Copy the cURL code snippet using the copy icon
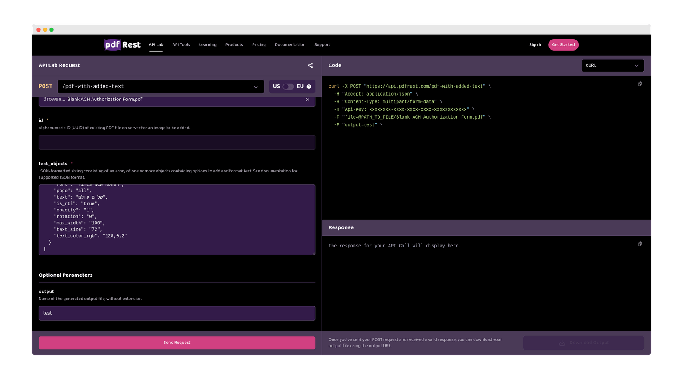The image size is (683, 379). pyautogui.click(x=639, y=84)
